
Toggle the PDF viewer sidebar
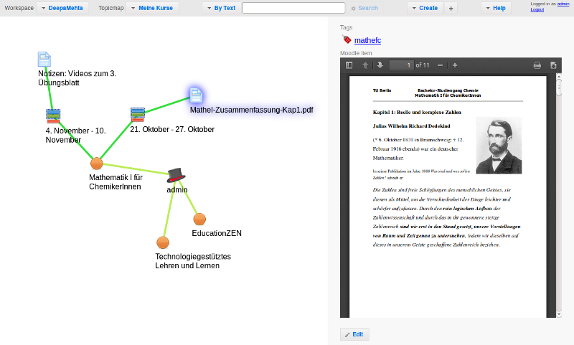coord(349,65)
